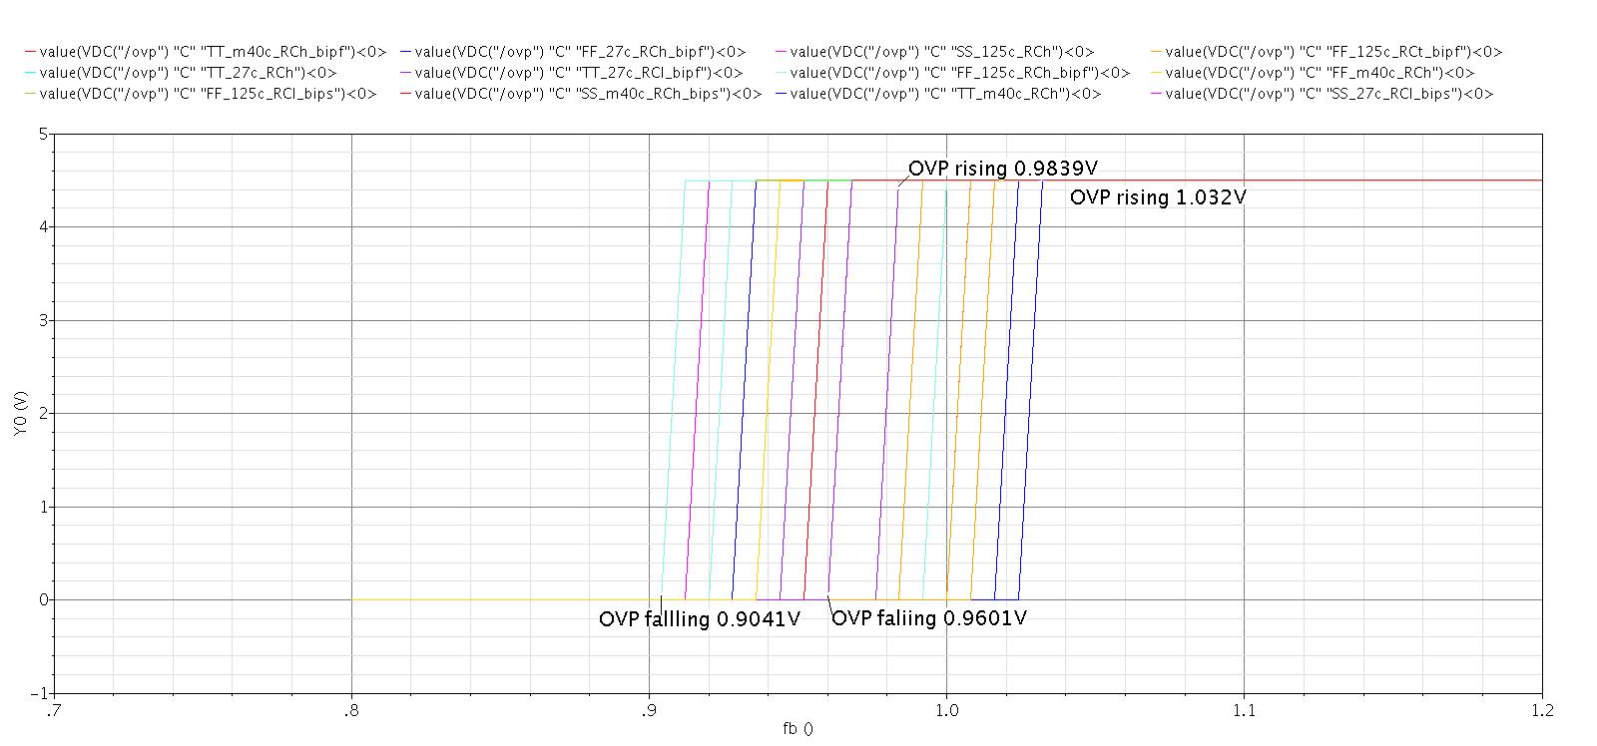Select the SS_m40c_RCh_bips legend entry
The width and height of the screenshot is (1597, 746).
tap(581, 94)
